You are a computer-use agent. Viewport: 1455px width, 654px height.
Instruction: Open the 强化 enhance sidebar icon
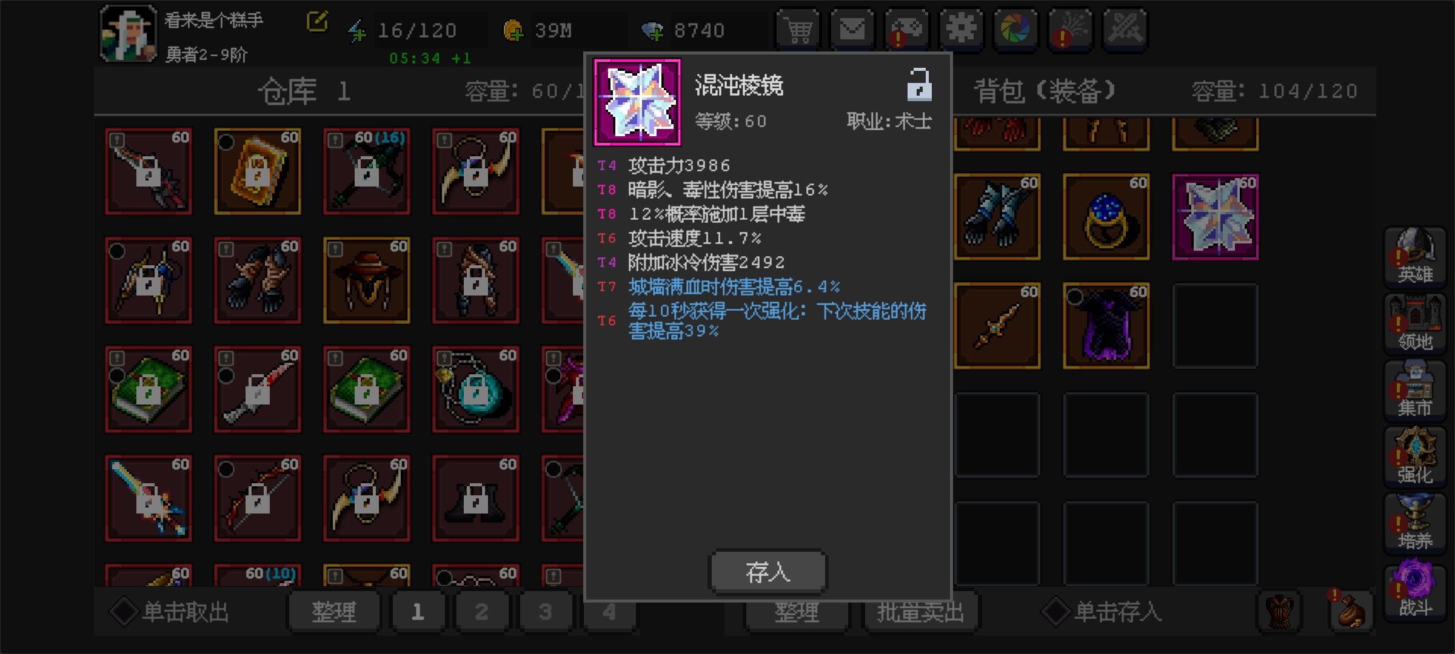click(1415, 457)
